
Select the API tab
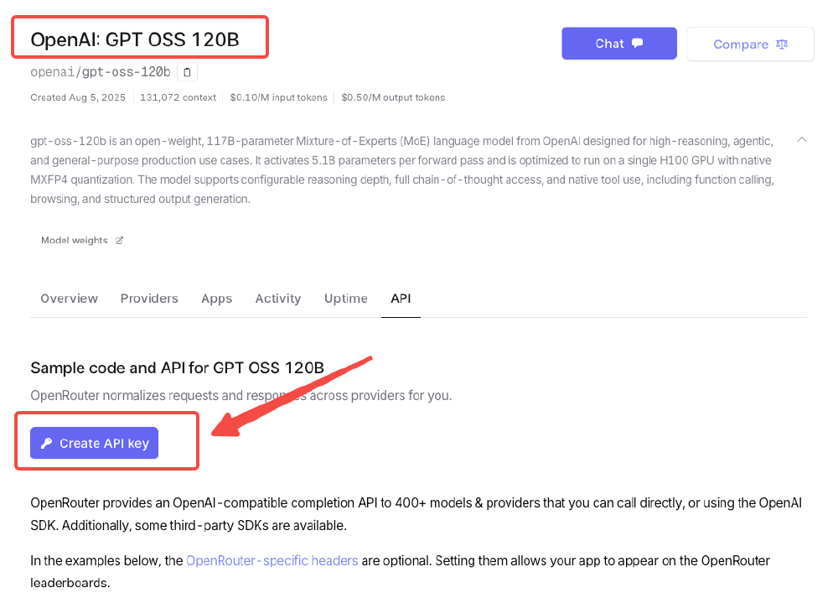click(401, 299)
